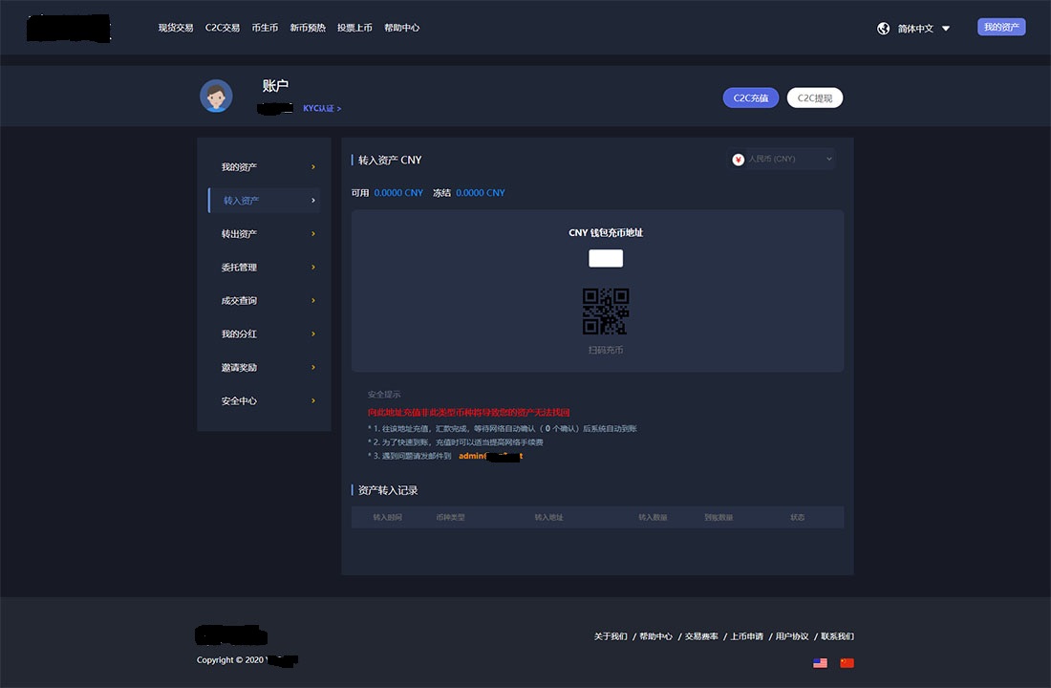This screenshot has width=1051, height=688.
Task: Click the 安全提示 label
Action: 384,395
